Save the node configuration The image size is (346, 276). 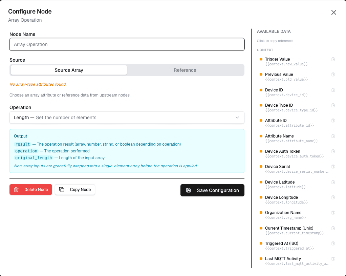(212, 190)
